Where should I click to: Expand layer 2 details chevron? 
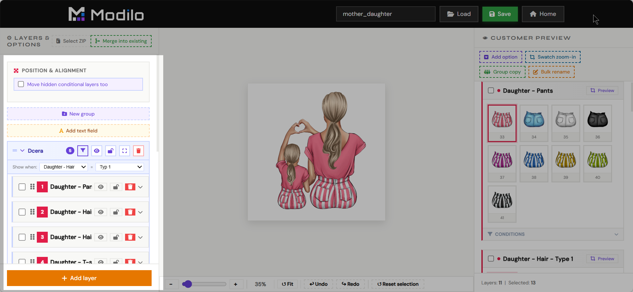coord(140,212)
